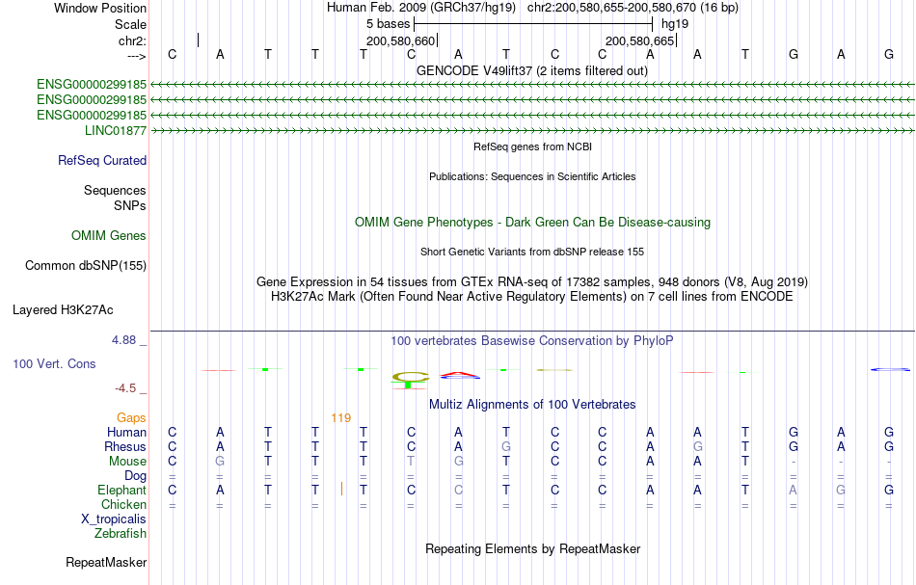Open the RefSeq Curated track label
This screenshot has height=585, width=916.
pos(102,161)
